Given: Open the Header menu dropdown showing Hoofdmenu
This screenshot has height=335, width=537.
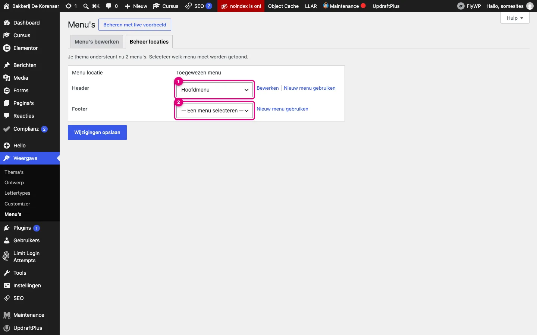Looking at the screenshot, I should click(215, 90).
